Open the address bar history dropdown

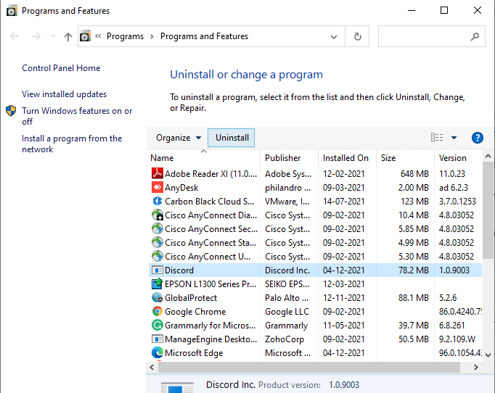pos(334,37)
